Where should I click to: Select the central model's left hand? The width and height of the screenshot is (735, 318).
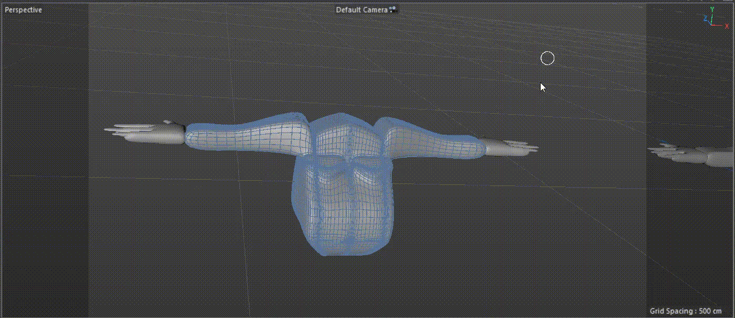point(145,133)
